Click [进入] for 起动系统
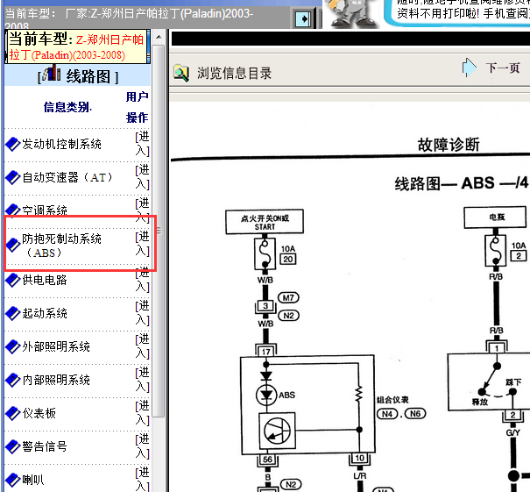530x492 pixels. pyautogui.click(x=142, y=313)
